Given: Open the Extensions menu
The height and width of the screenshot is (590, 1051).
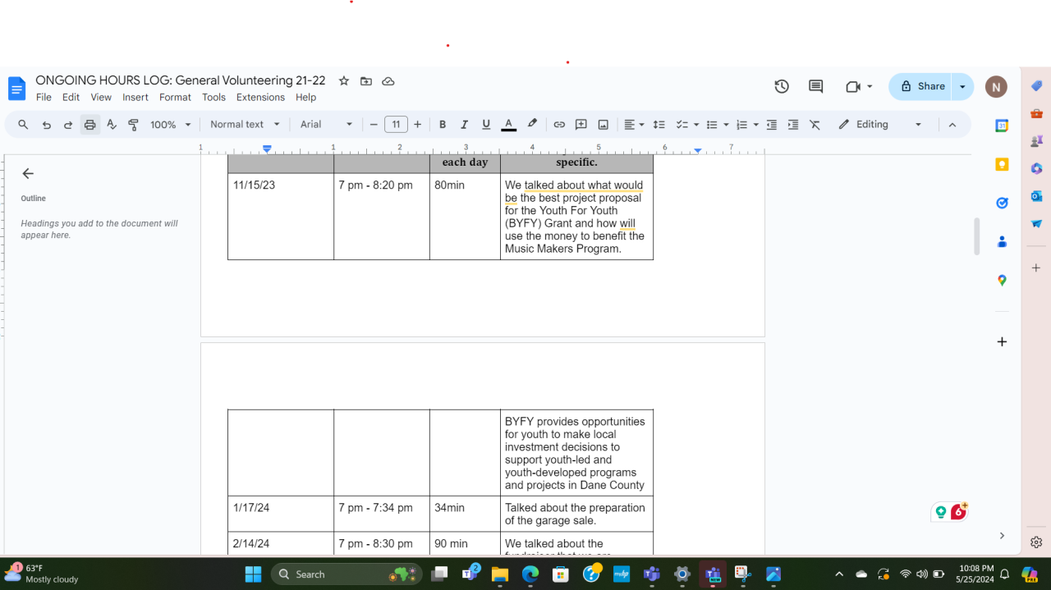Looking at the screenshot, I should (x=260, y=97).
